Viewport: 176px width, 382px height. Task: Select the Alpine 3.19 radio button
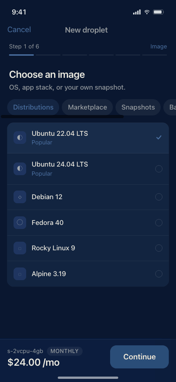159,274
